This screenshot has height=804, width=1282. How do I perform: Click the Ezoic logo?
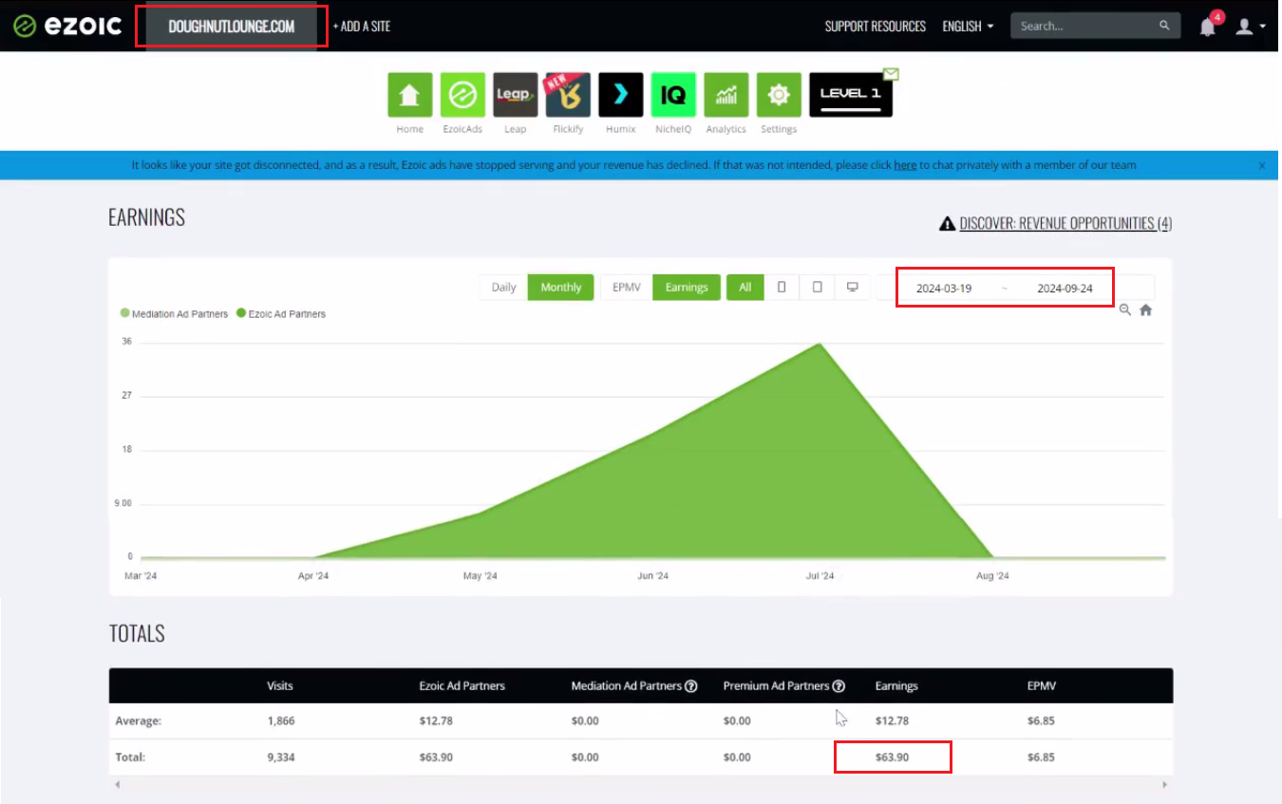67,26
